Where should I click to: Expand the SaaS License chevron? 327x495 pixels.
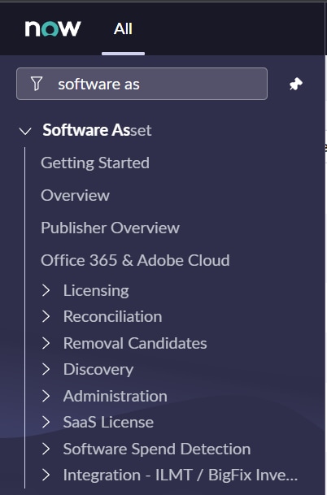point(46,422)
